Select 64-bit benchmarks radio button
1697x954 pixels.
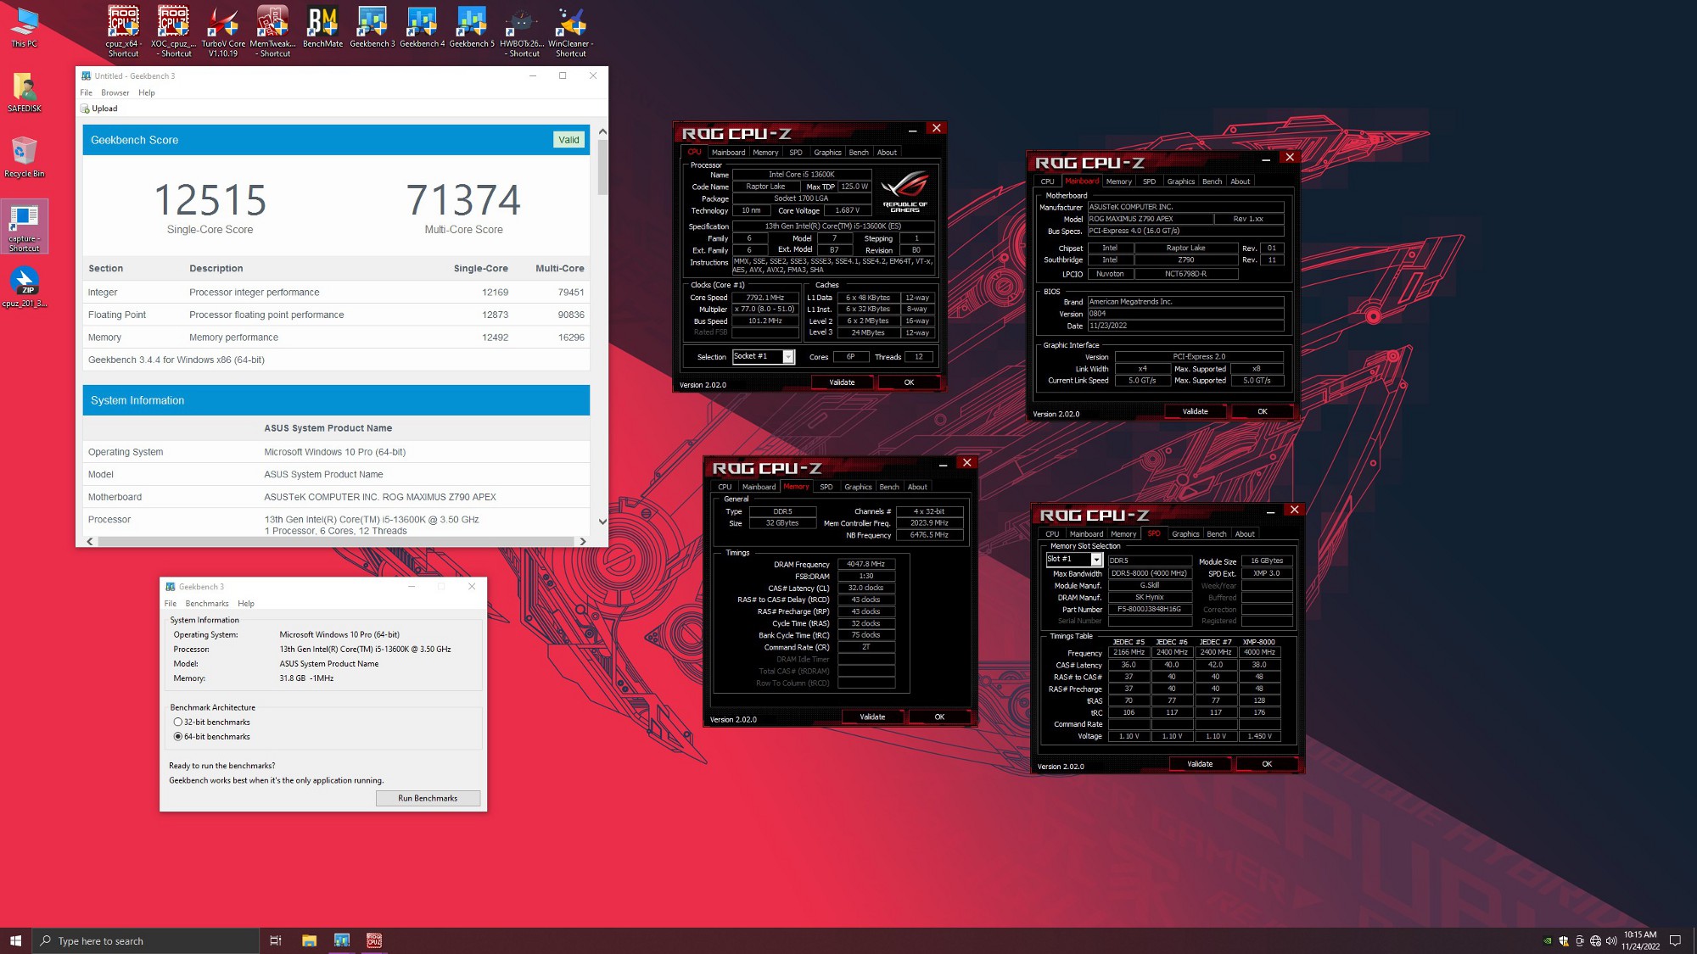[178, 737]
